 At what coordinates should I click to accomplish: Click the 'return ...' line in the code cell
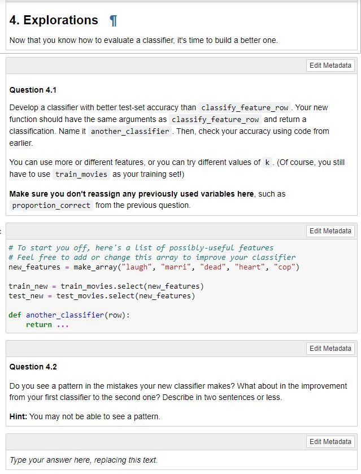[x=47, y=325]
